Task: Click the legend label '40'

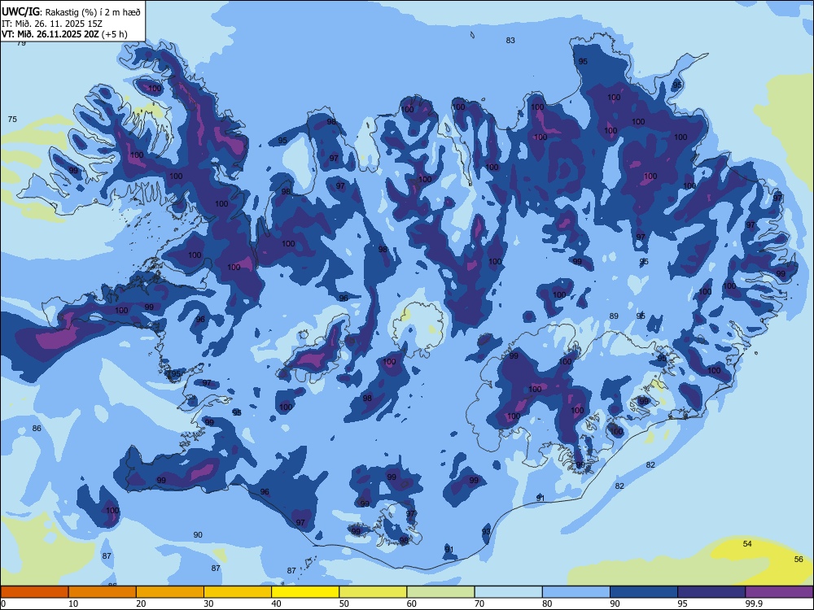Action: pos(276,603)
